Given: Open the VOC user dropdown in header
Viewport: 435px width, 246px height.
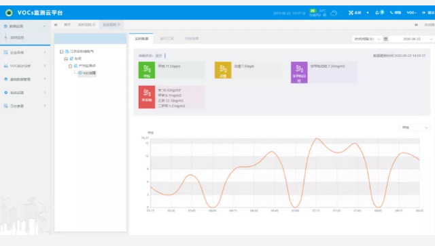Looking at the screenshot, I should [x=411, y=13].
